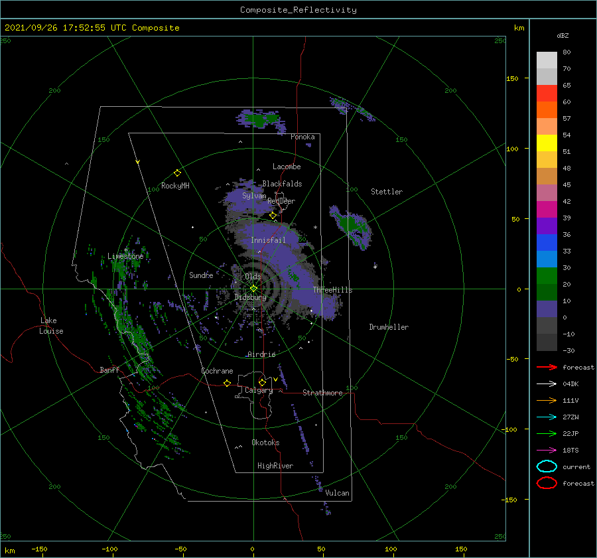This screenshot has width=597, height=558.
Task: Click the red forecast ellipse icon
Action: pos(547,483)
